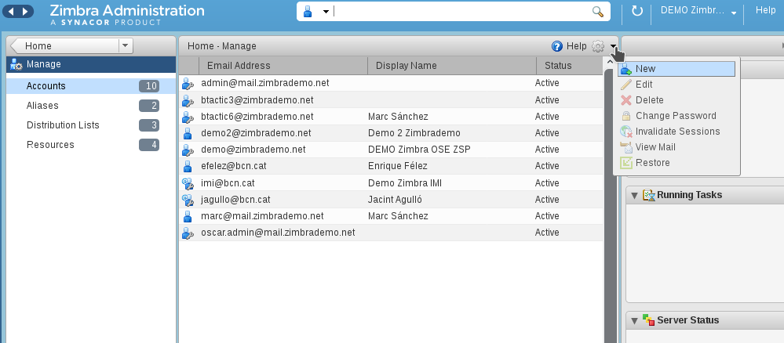Click the search type account icon
This screenshot has width=784, height=343.
coord(308,12)
